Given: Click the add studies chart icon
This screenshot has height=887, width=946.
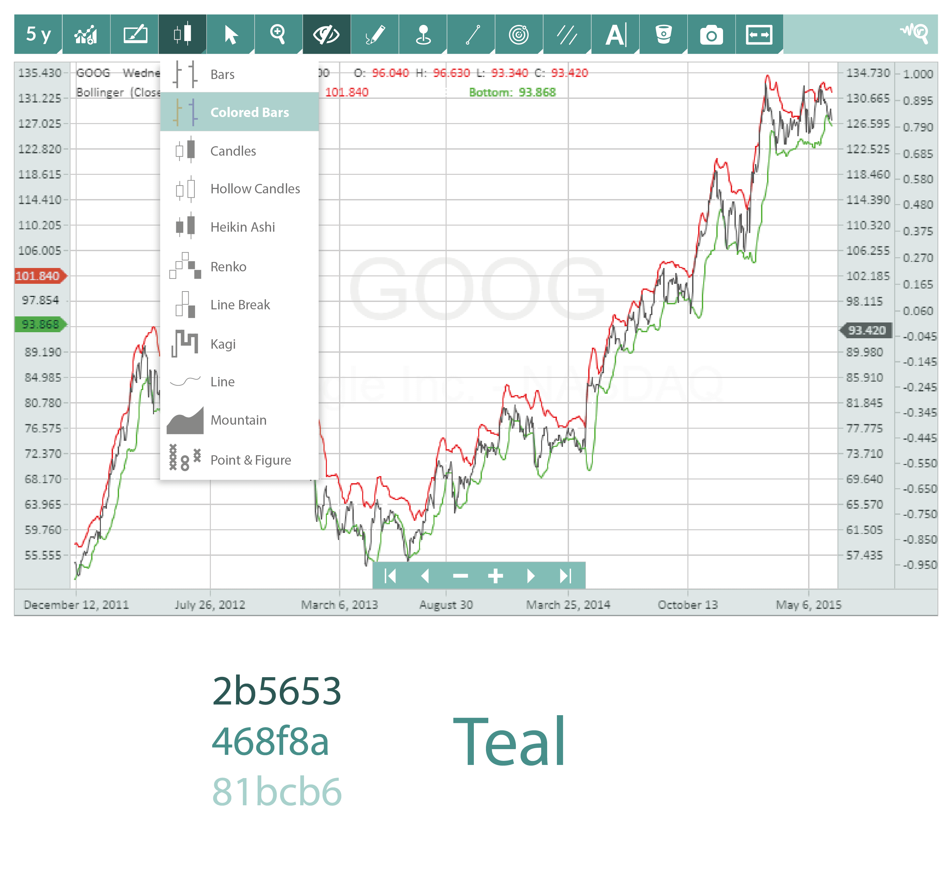Looking at the screenshot, I should 86,34.
